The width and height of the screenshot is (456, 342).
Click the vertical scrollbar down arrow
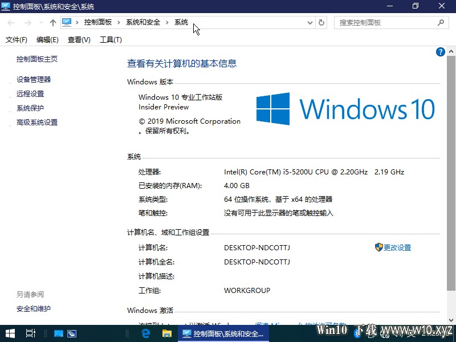point(451,320)
